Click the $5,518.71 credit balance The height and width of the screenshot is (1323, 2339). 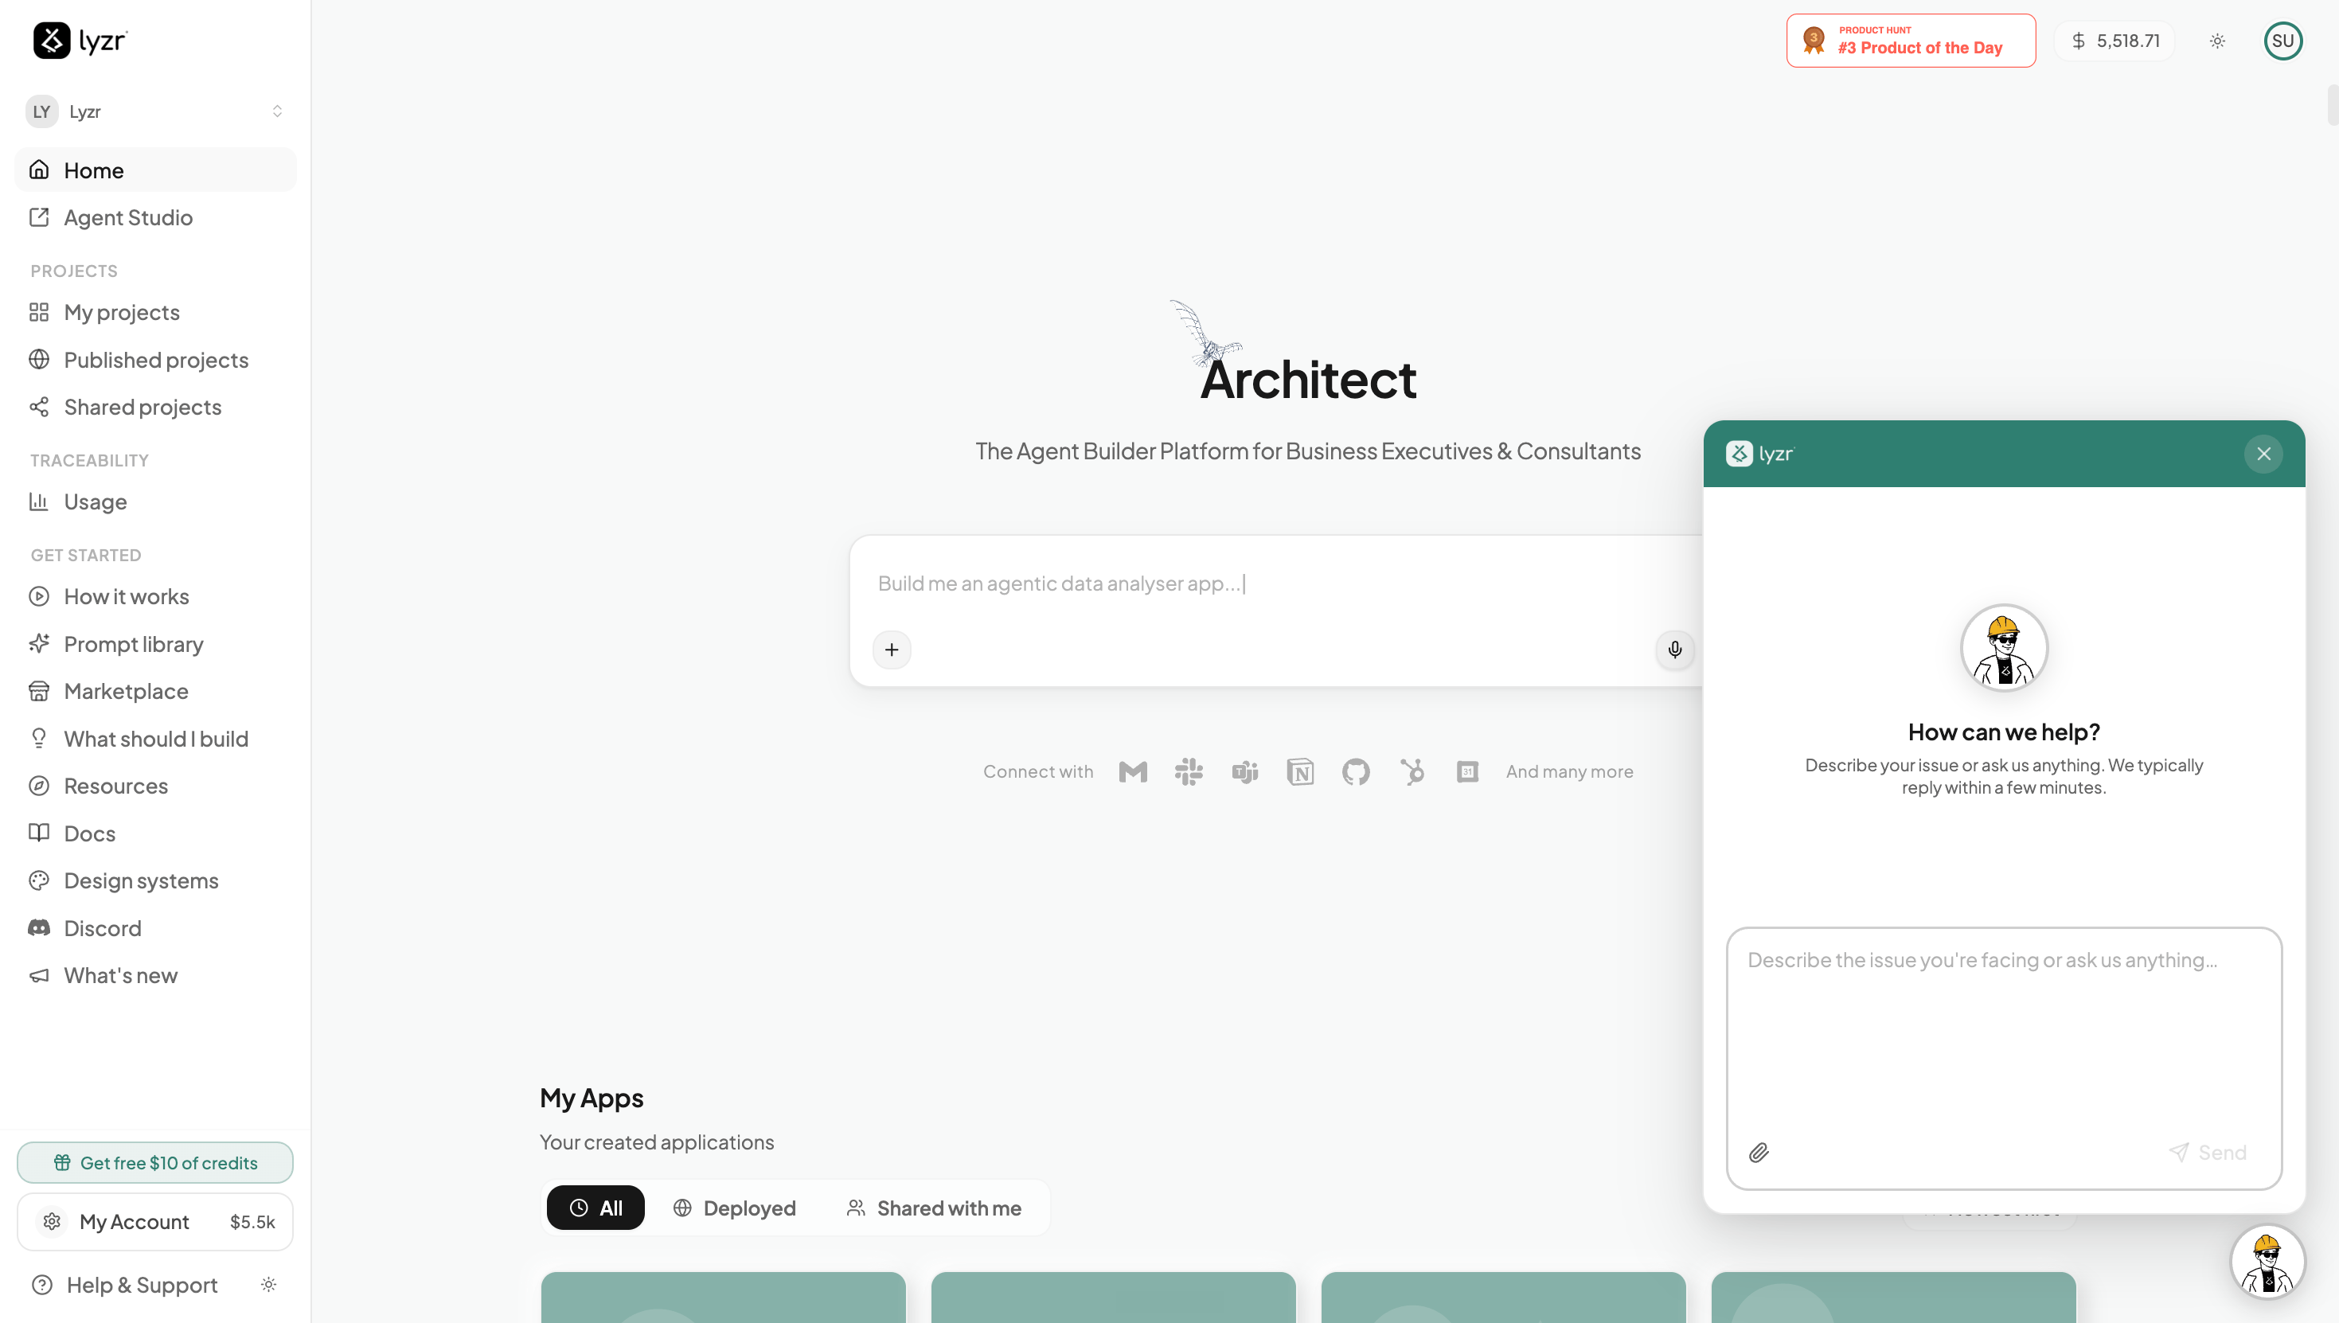coord(2114,41)
